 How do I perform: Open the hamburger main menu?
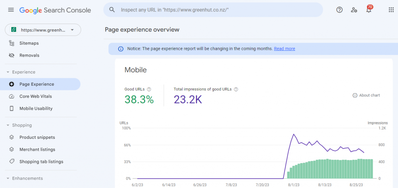11,10
